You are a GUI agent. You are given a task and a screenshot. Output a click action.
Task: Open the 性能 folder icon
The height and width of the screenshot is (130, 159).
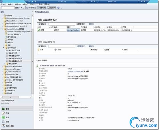(x=6, y=45)
